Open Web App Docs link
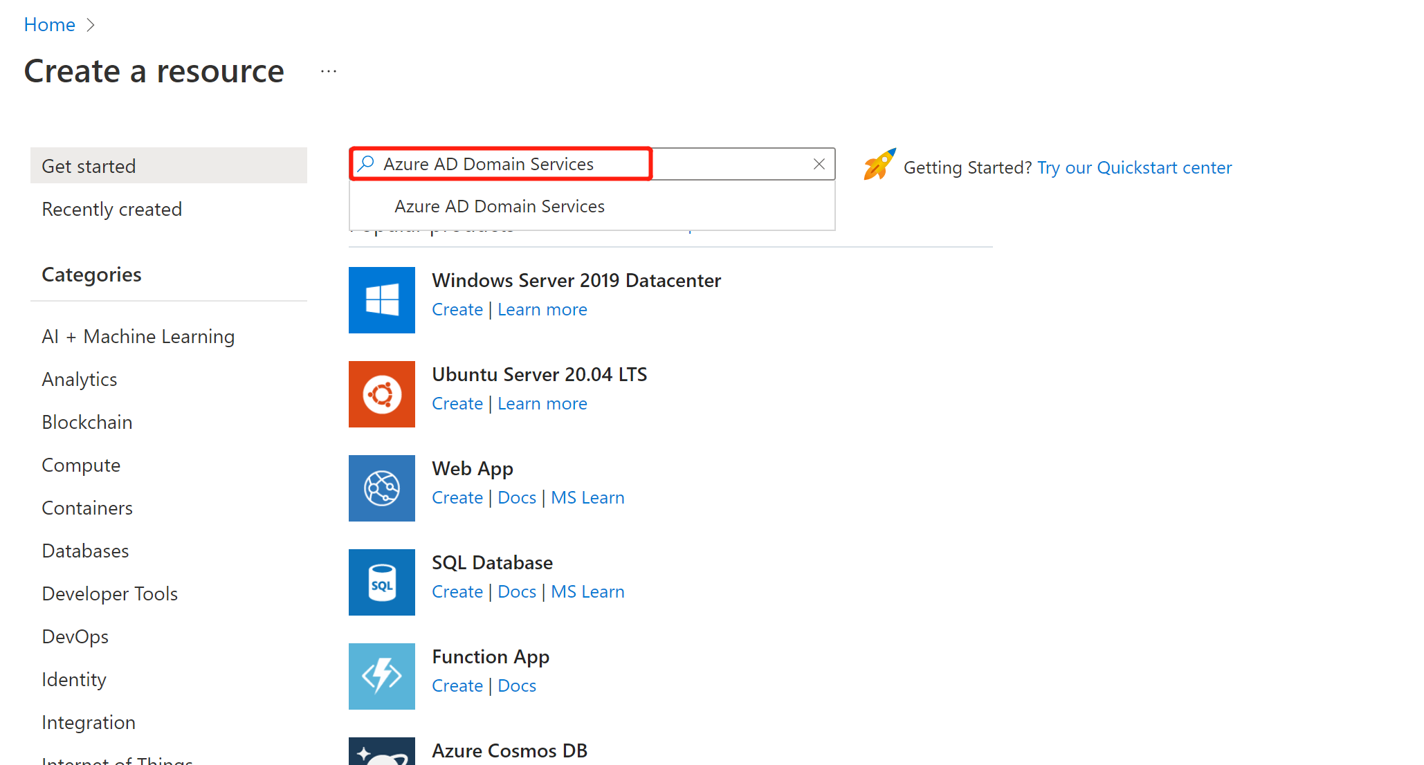 (x=517, y=497)
